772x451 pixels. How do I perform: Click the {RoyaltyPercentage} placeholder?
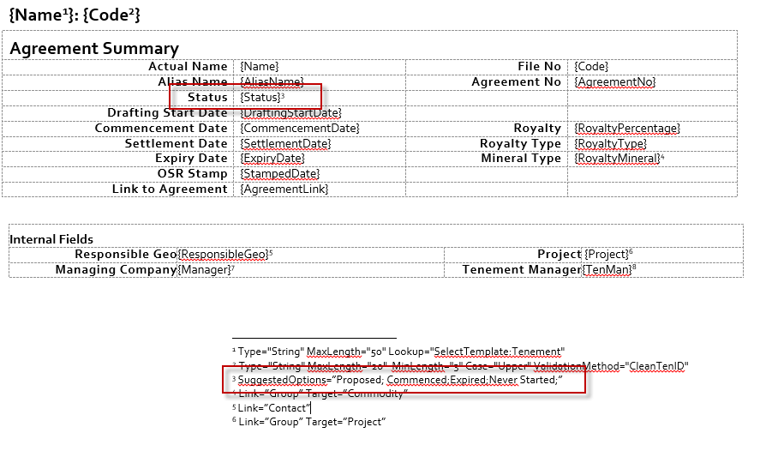click(x=627, y=129)
